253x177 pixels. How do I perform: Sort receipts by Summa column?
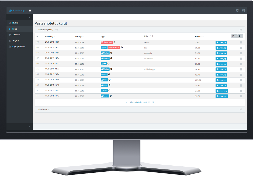pyautogui.click(x=199, y=37)
